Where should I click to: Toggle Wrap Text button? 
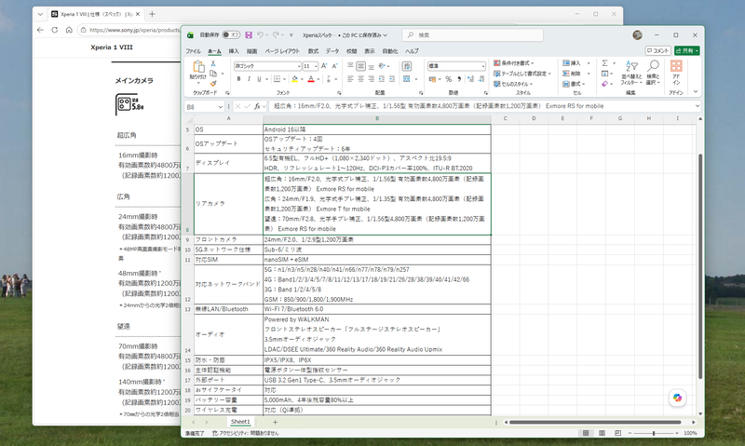pos(407,66)
